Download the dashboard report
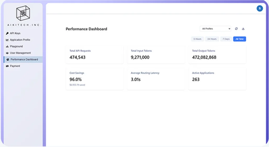 pyautogui.click(x=243, y=29)
